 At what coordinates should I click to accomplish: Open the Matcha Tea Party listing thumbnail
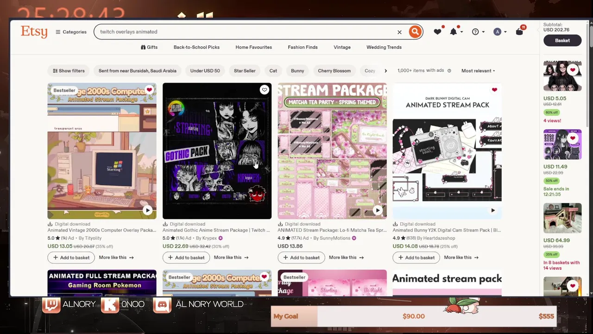point(332,151)
